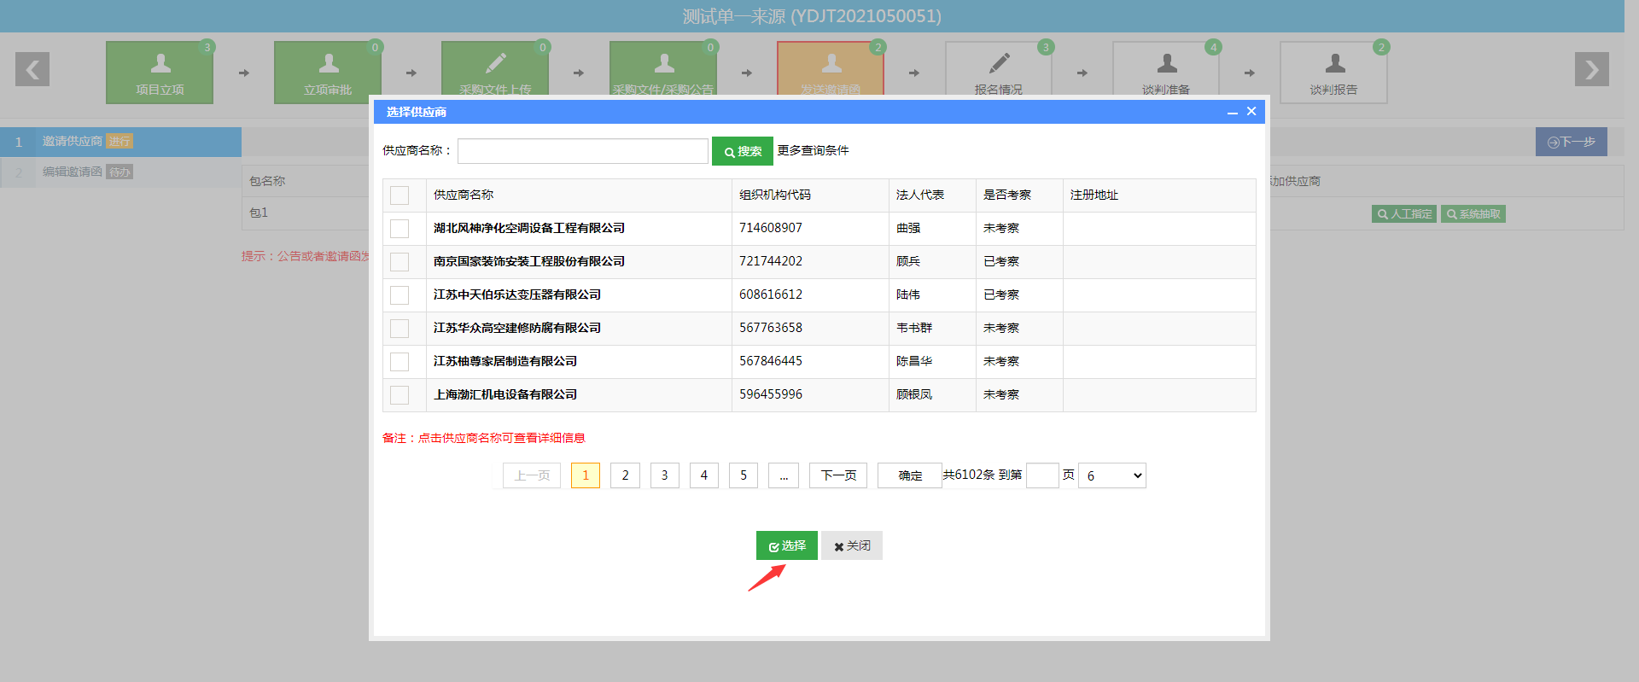Open the page-size dropdown showing 6
The image size is (1639, 682).
pos(1112,475)
